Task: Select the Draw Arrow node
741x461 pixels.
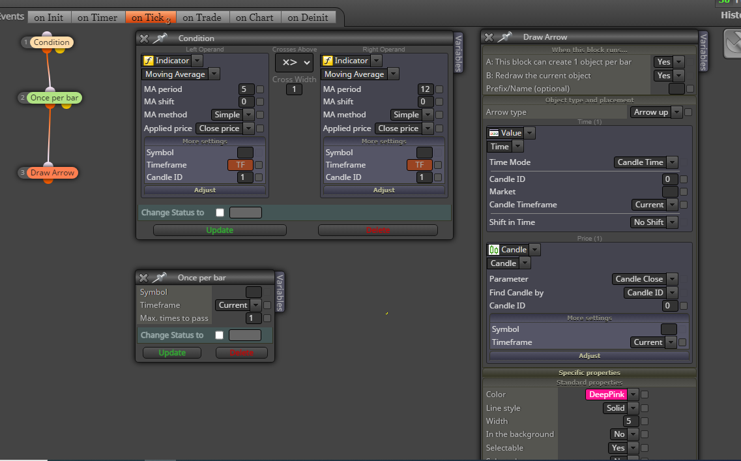Action: click(x=52, y=173)
